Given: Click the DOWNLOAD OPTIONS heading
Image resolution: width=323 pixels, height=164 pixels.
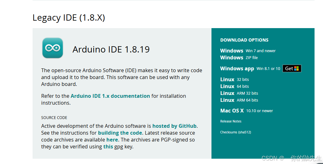Looking at the screenshot, I should [x=244, y=40].
